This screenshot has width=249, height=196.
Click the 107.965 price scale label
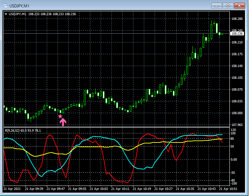tap(237, 125)
